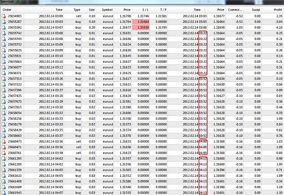This screenshot has width=284, height=195.
Task: Select order number 25661339
Action: coord(15,170)
